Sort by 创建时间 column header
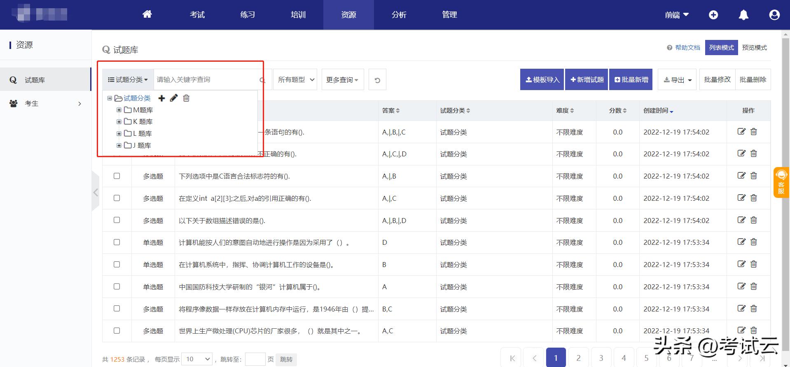The height and width of the screenshot is (367, 790). [x=658, y=110]
